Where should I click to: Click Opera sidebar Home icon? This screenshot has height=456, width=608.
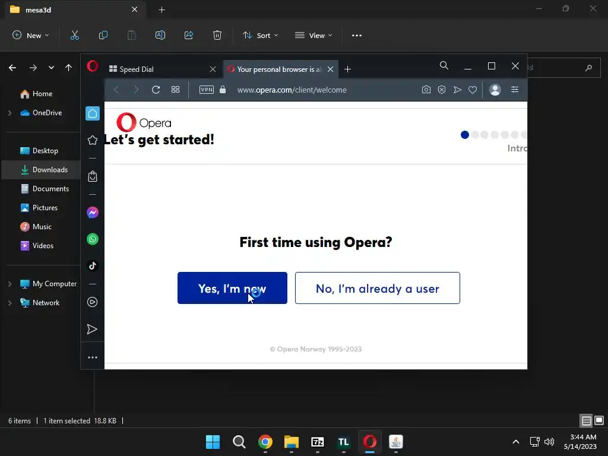92,113
